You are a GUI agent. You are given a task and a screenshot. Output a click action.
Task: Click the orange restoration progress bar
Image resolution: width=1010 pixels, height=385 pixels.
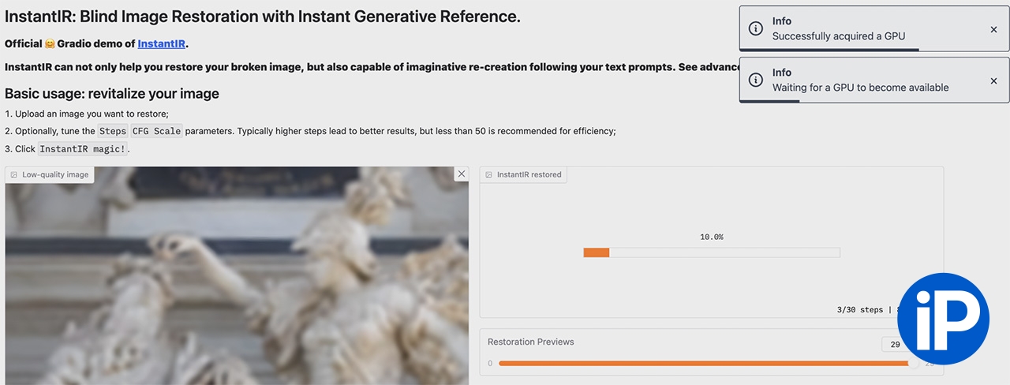pos(597,252)
